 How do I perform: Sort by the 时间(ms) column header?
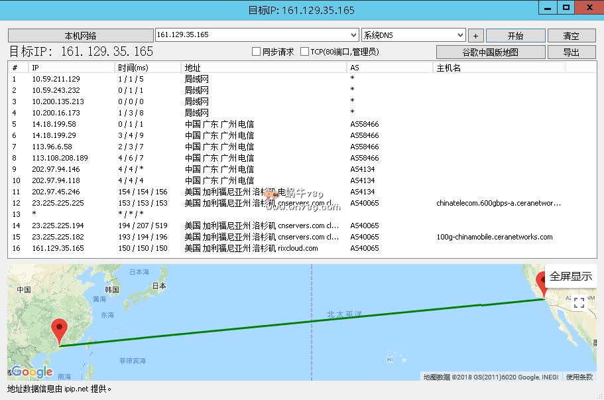tap(147, 68)
